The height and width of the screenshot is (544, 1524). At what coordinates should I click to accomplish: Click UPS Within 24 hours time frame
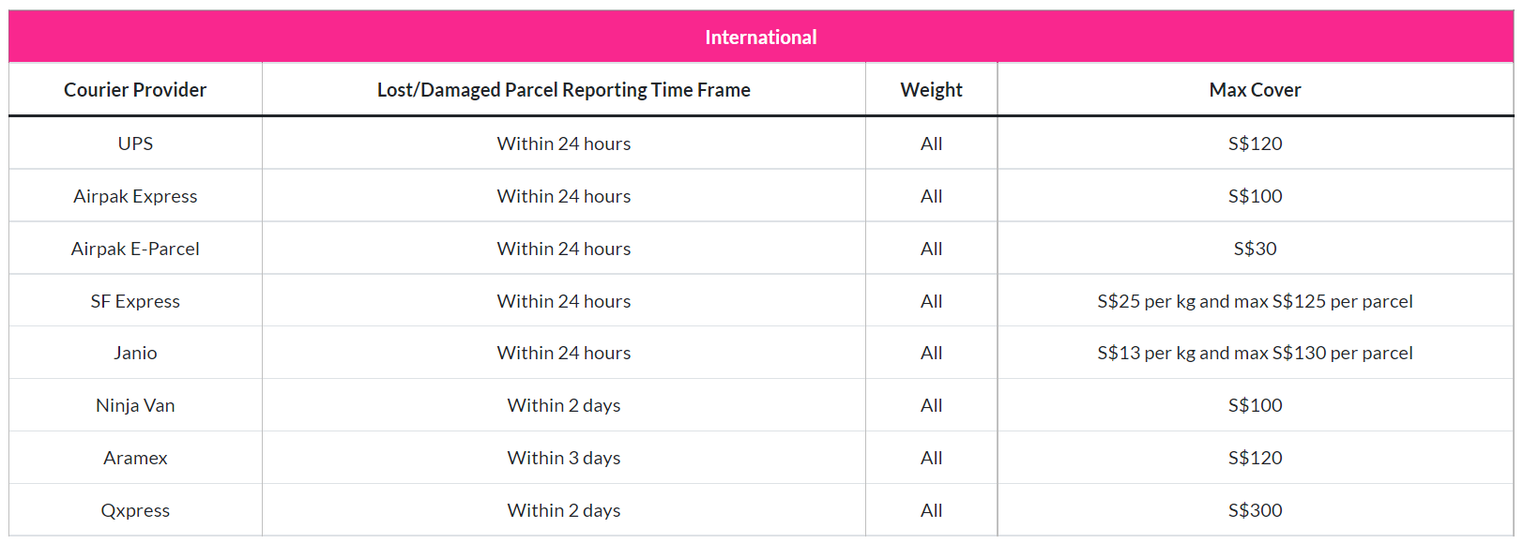pos(563,144)
